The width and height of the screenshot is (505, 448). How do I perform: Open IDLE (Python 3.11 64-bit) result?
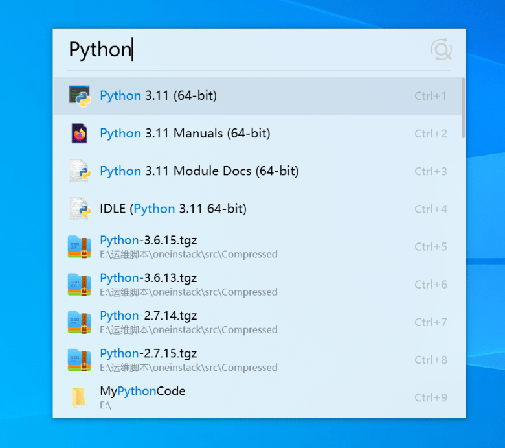pos(259,209)
